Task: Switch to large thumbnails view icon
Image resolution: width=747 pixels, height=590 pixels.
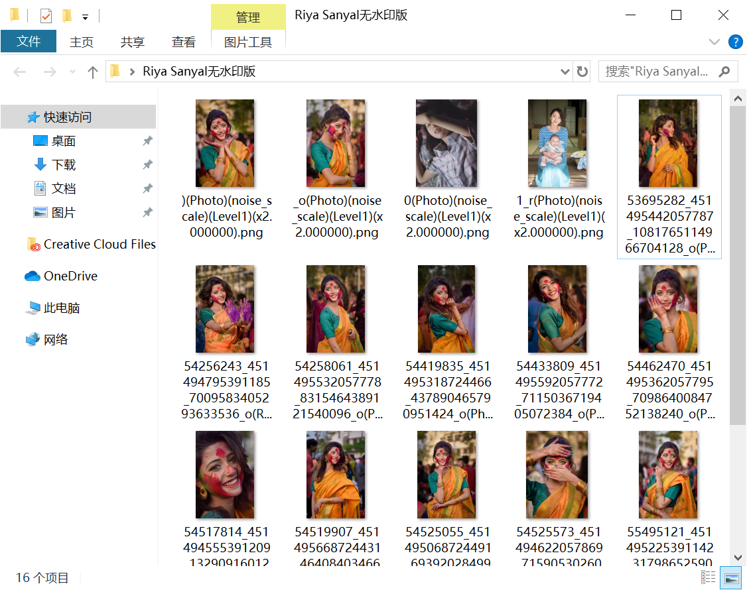Action: pyautogui.click(x=731, y=577)
